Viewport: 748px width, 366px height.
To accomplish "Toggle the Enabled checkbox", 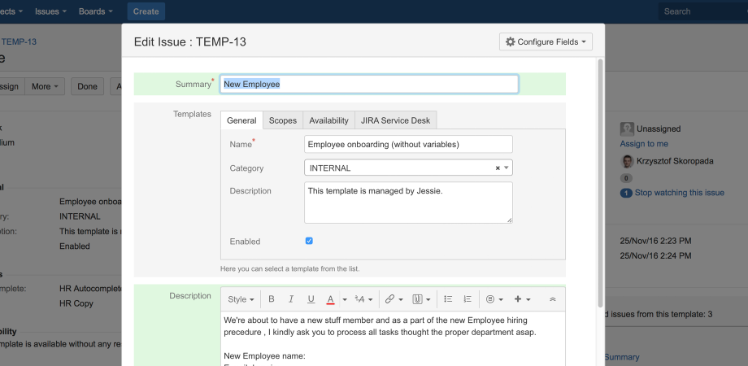I will [309, 241].
